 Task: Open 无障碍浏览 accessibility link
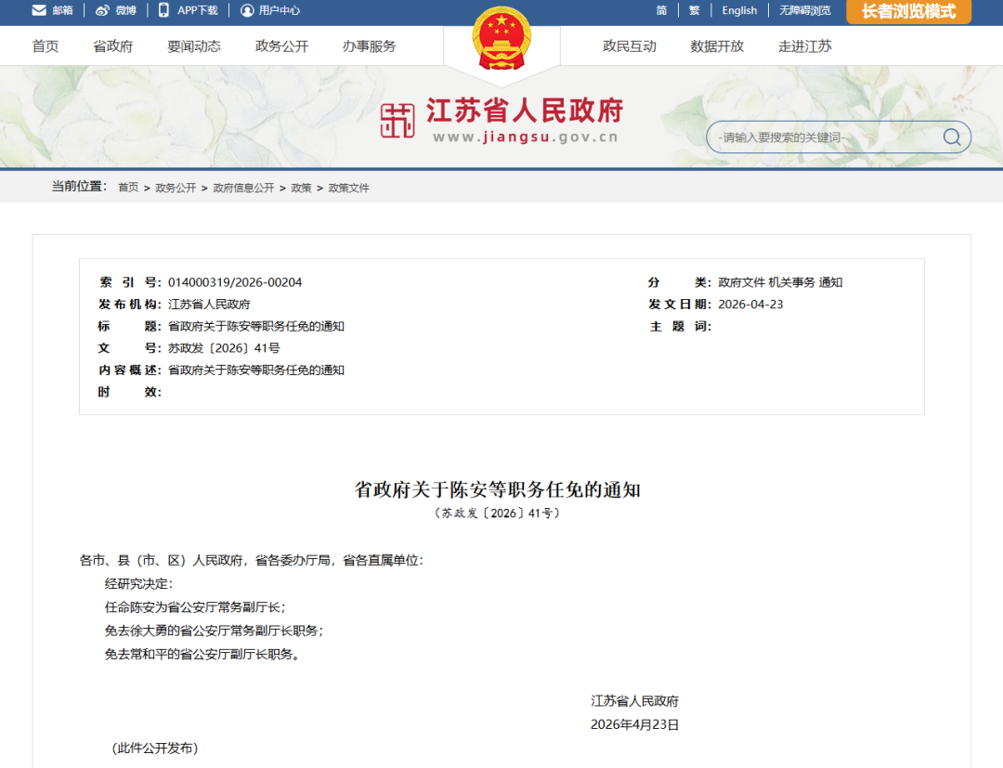click(x=804, y=10)
